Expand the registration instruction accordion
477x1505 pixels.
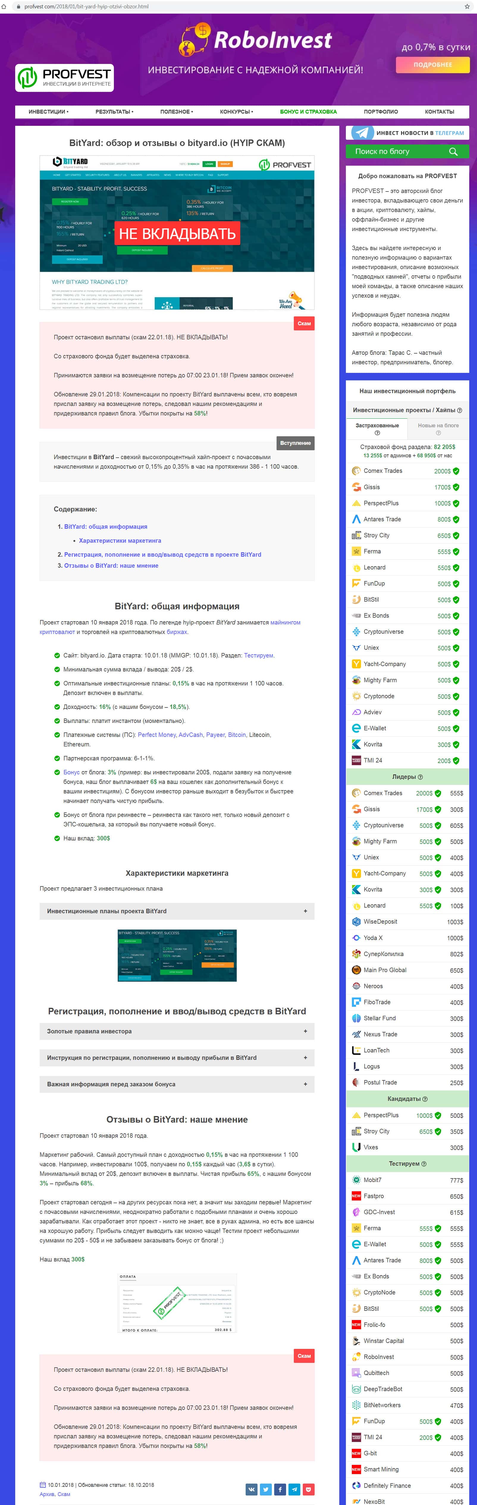(x=177, y=1057)
